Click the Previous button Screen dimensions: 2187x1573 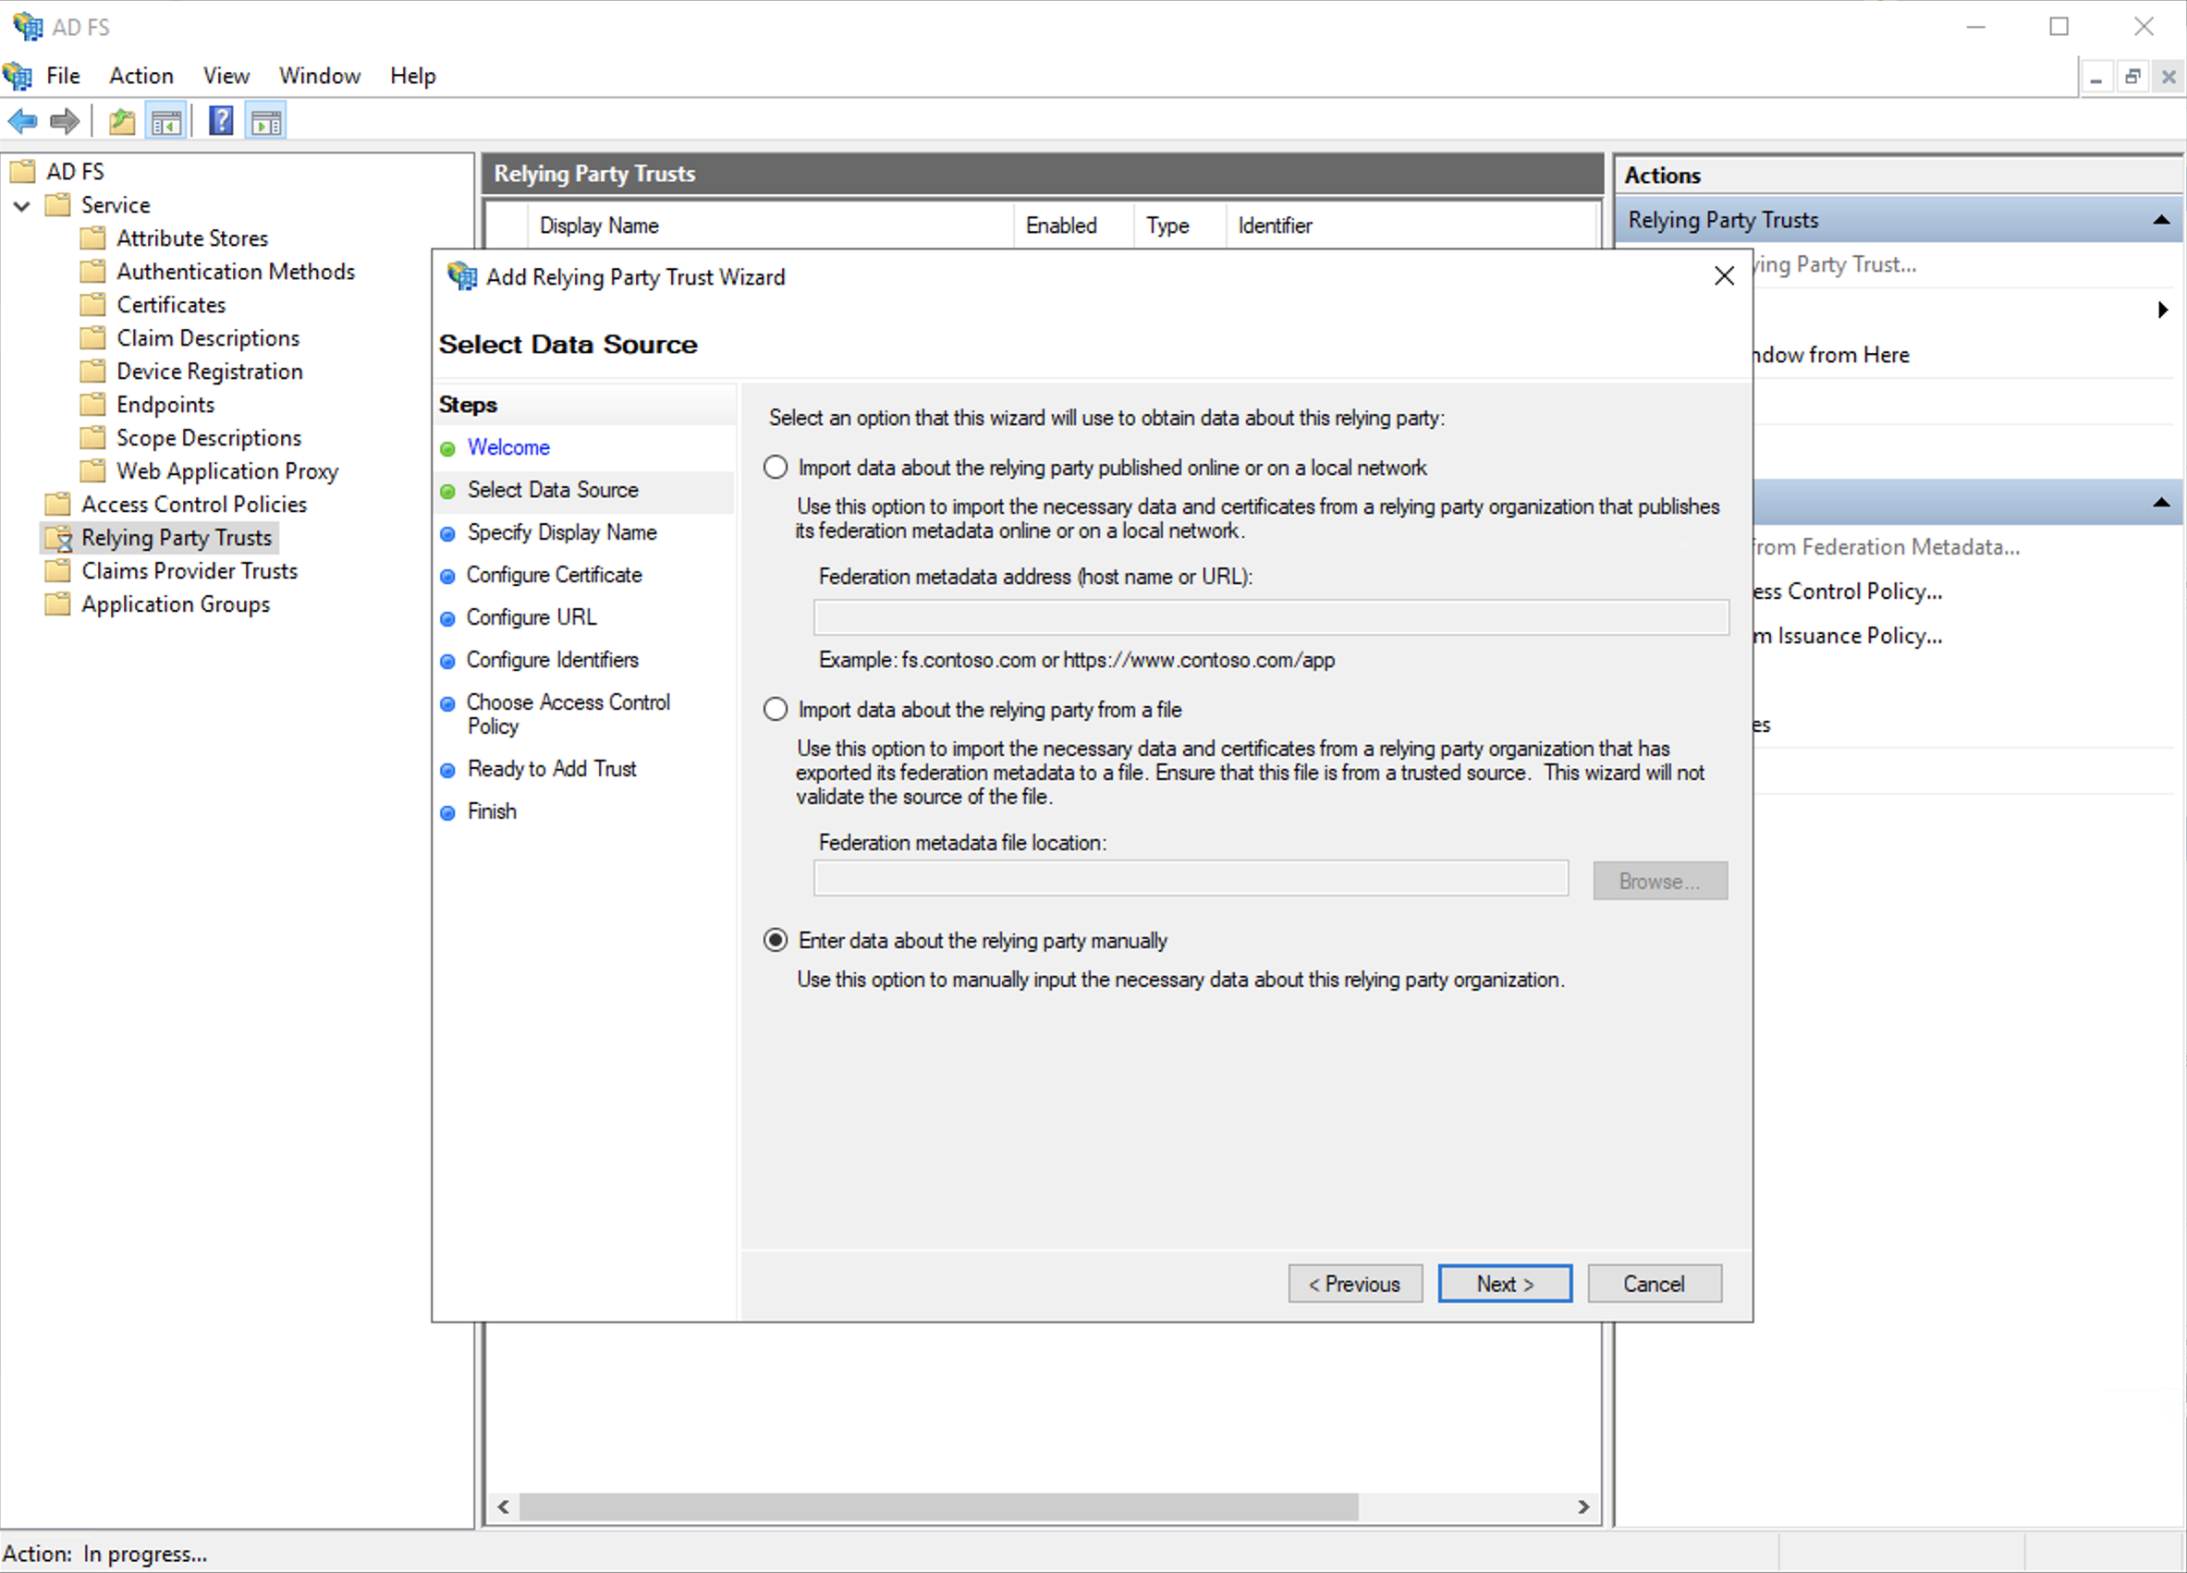1355,1284
